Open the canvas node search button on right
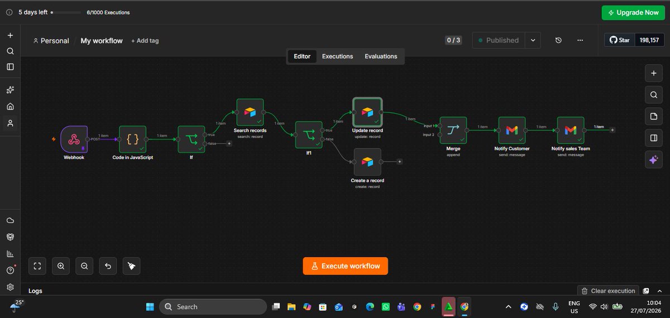 click(x=653, y=95)
